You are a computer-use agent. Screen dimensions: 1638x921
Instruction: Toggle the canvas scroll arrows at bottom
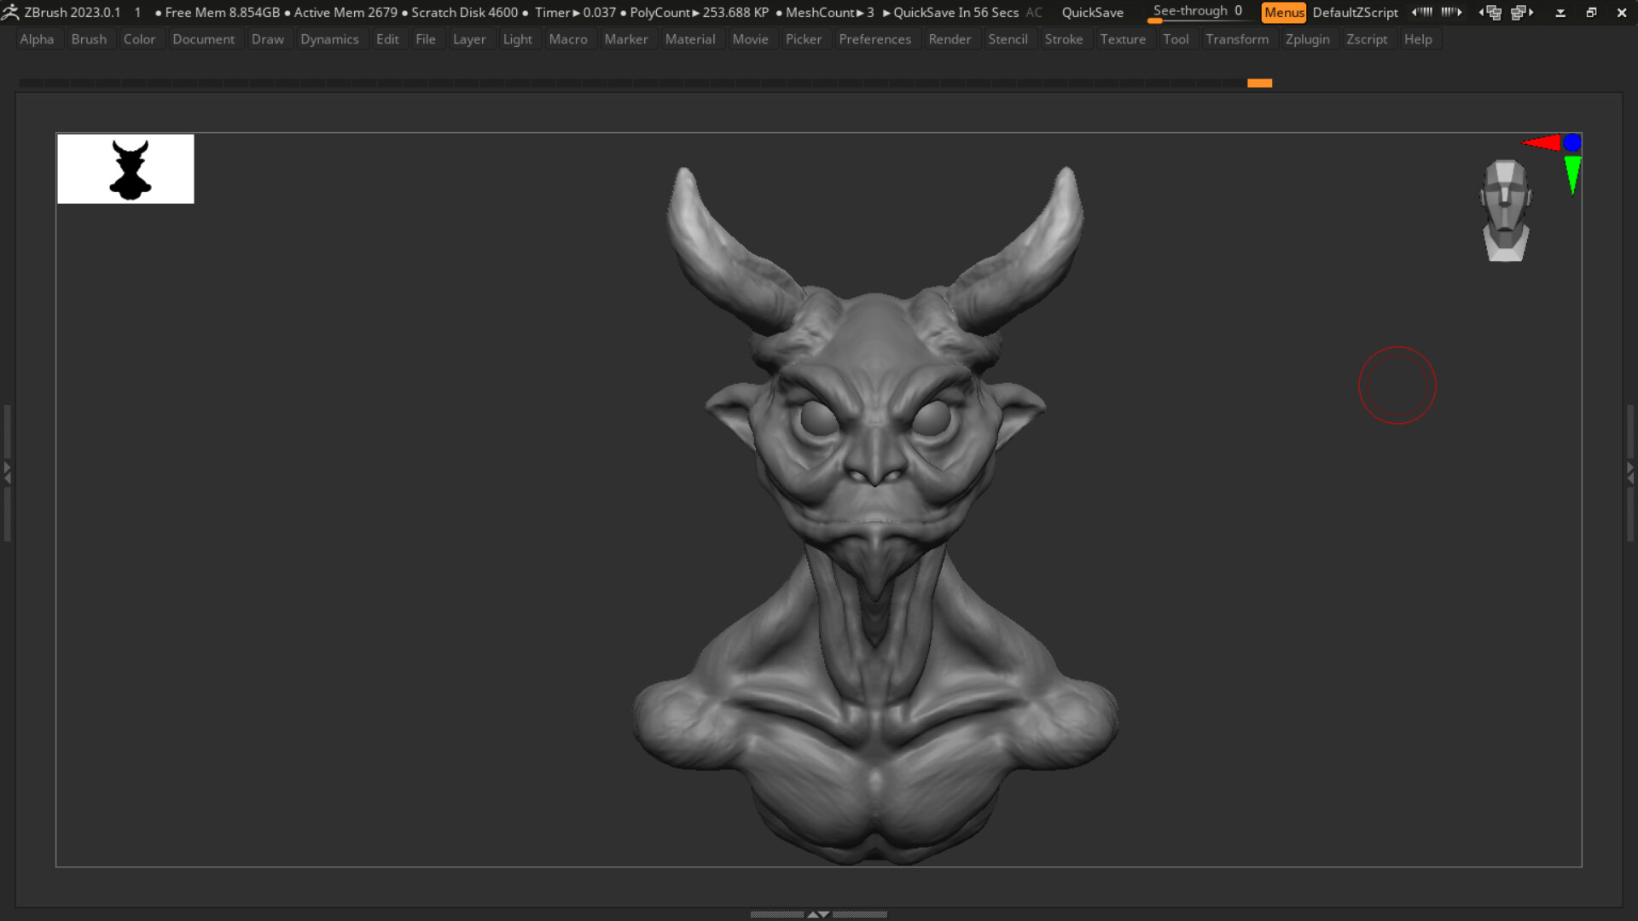(x=817, y=913)
